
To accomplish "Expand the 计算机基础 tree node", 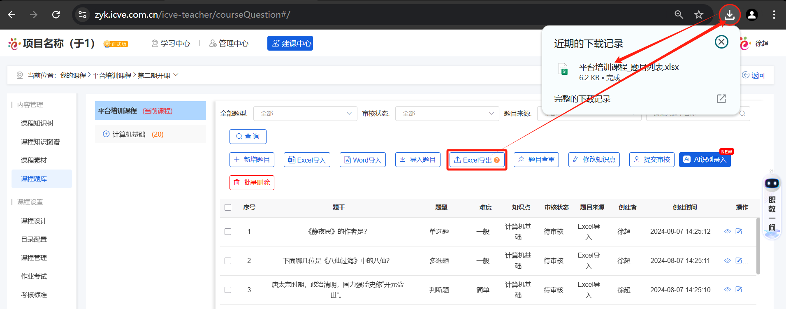I will tap(106, 134).
